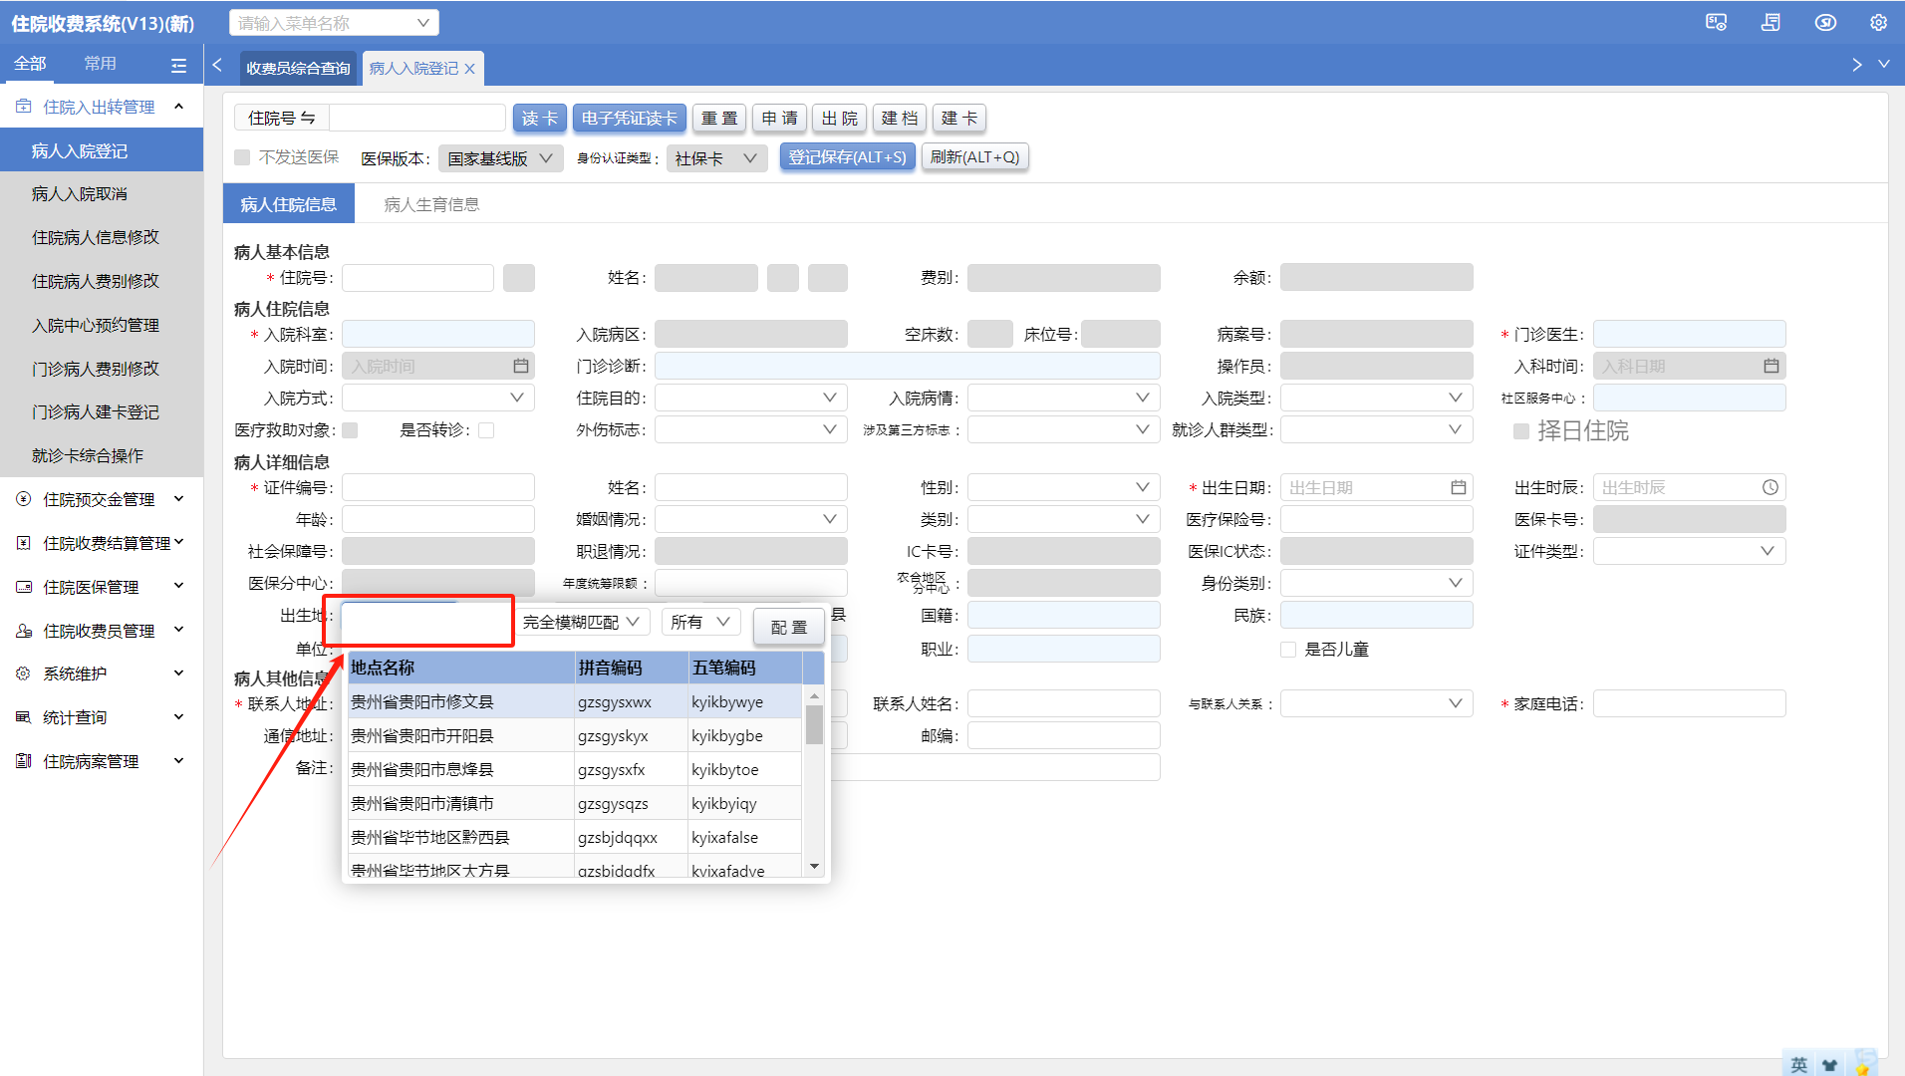Screen dimensions: 1905x1076
Task: Click the 住院收费结算管理 menu icon
Action: pos(24,543)
